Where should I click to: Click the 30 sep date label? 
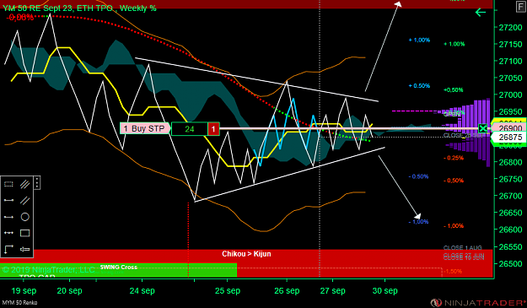[384, 290]
